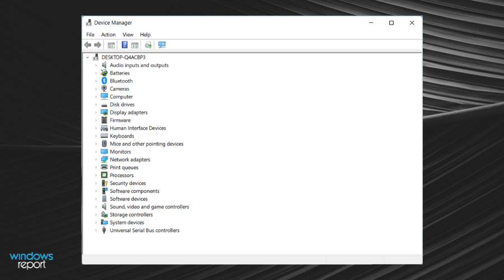Expand the Monitors category chevron
Viewport: 504px width, 280px height.
pos(96,152)
